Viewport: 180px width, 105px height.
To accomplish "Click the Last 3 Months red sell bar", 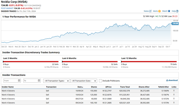I will coord(31,62).
